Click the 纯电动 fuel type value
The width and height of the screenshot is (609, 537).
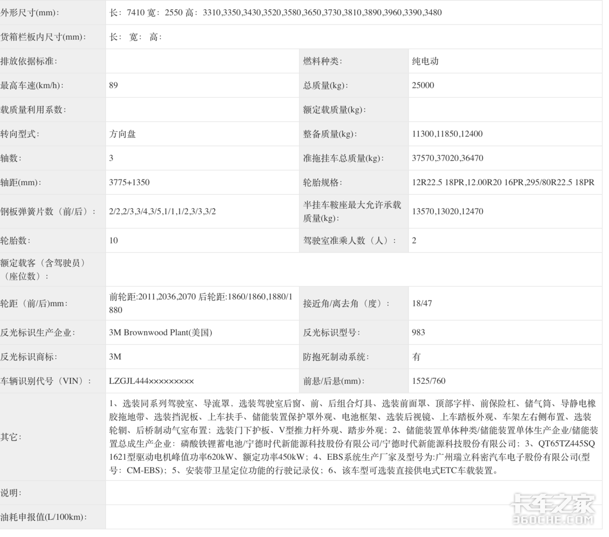click(423, 61)
